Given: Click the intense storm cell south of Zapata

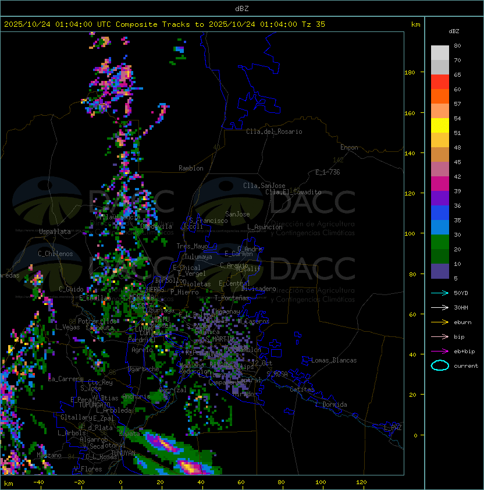Looking at the screenshot, I should point(162,442).
